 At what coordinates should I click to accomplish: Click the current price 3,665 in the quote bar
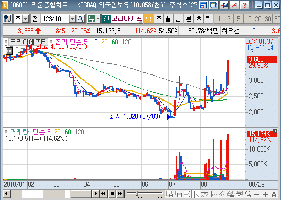coord(26,31)
